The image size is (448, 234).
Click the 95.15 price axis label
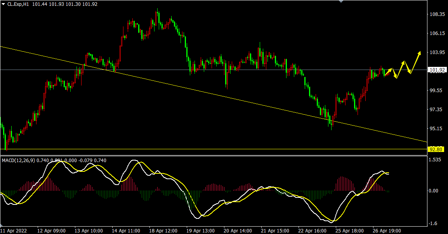click(x=437, y=129)
